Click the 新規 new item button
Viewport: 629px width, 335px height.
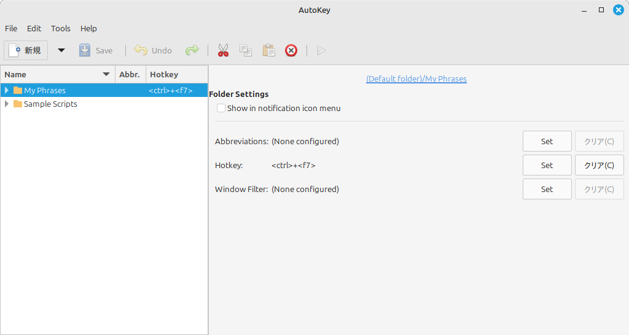26,50
